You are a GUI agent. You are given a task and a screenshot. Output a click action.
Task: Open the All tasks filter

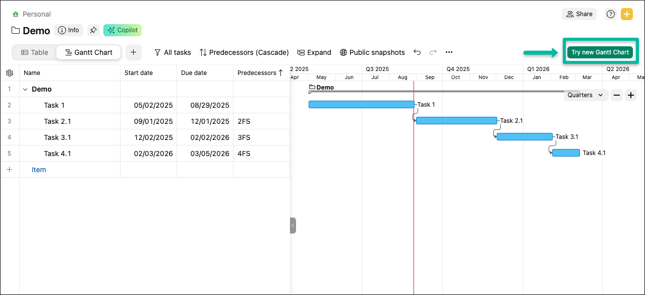point(172,52)
